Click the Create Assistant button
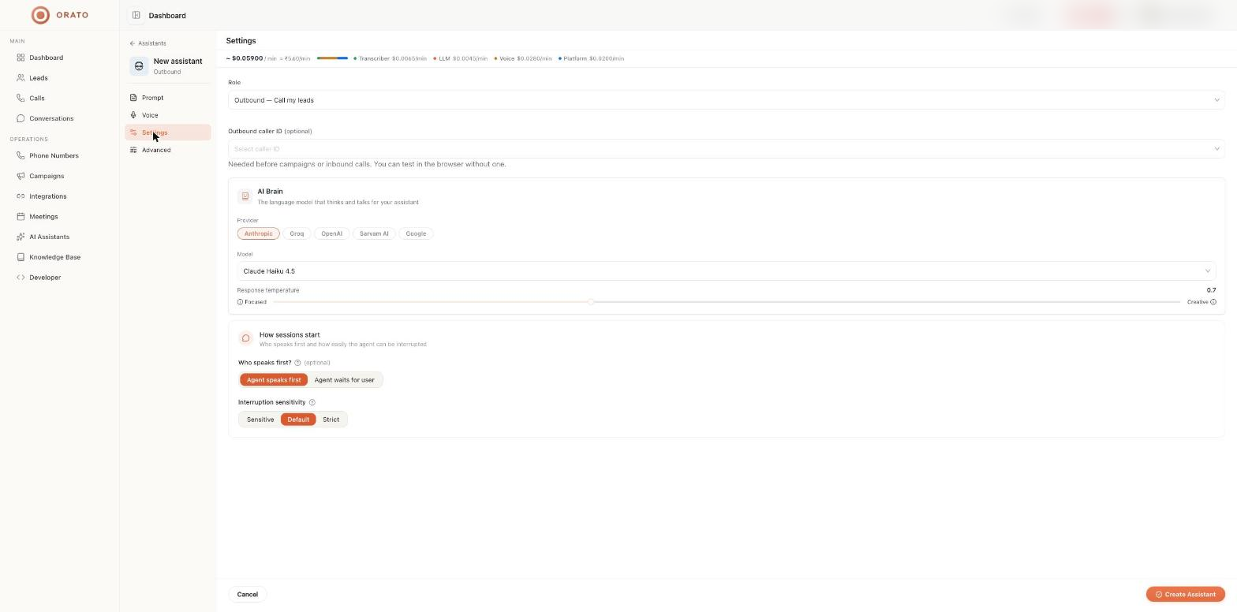Viewport: 1237px width, 612px height. click(x=1185, y=595)
